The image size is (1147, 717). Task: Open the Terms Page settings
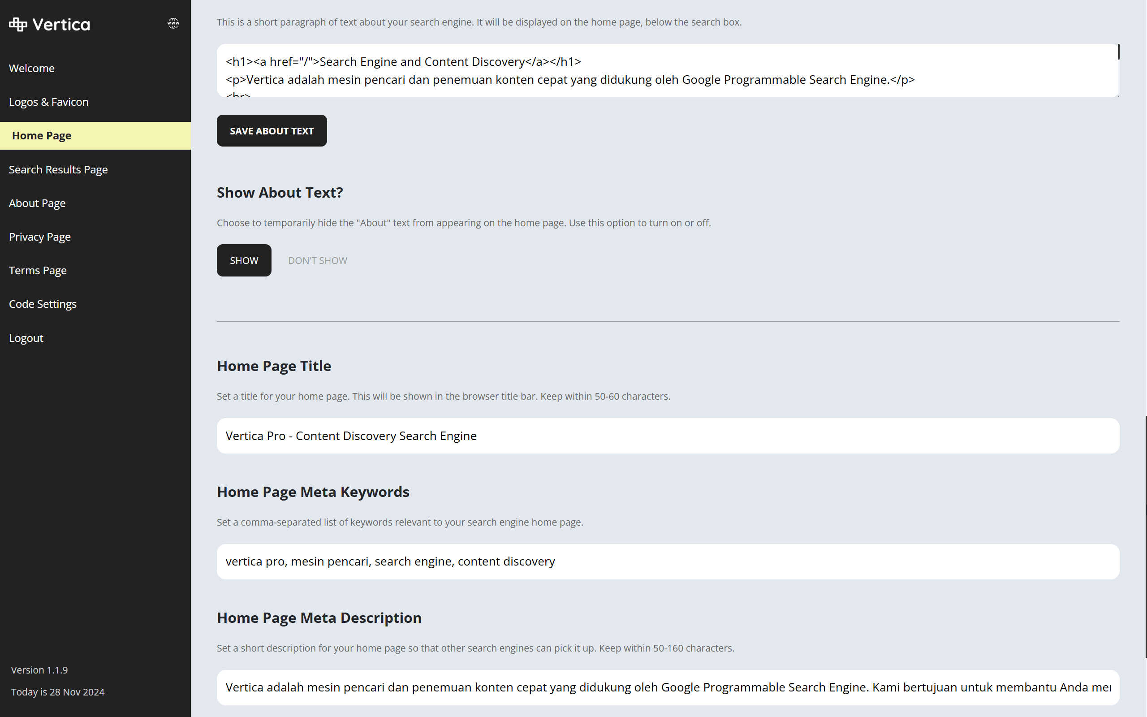[38, 270]
